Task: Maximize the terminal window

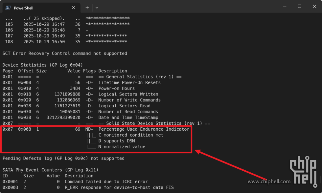Action: click(299, 7)
